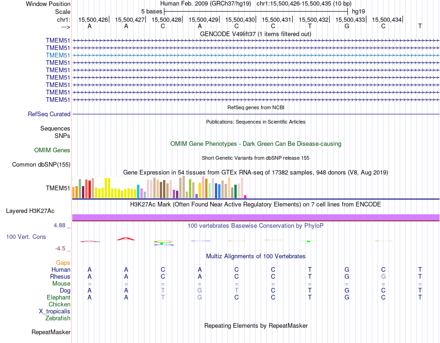Click the purple H3K27Ac signal bar
This screenshot has height=343, width=440.
click(x=256, y=218)
